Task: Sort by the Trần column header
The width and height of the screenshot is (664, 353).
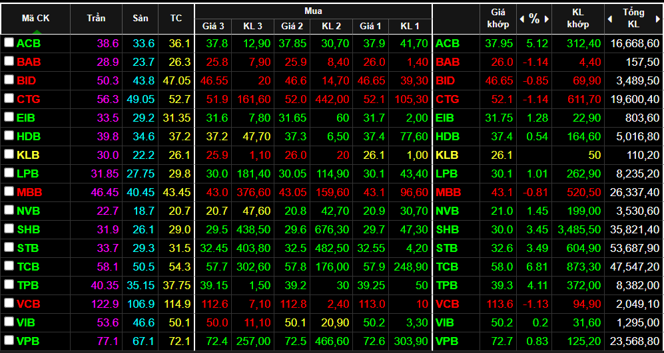Action: click(96, 19)
